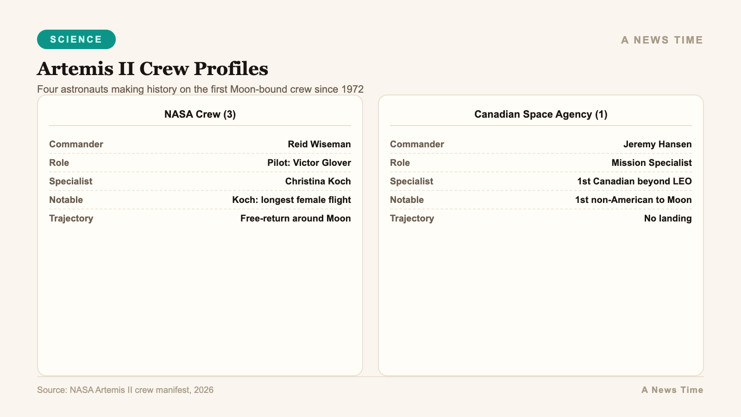This screenshot has height=417, width=741.
Task: Click the value 'Pilot: Victor Glover'
Action: point(309,163)
